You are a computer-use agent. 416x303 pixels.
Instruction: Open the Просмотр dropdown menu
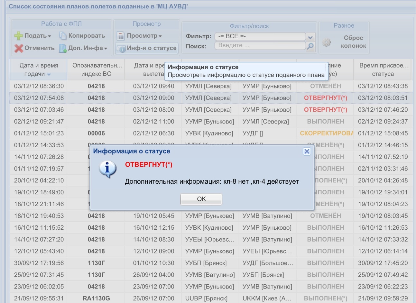point(160,36)
